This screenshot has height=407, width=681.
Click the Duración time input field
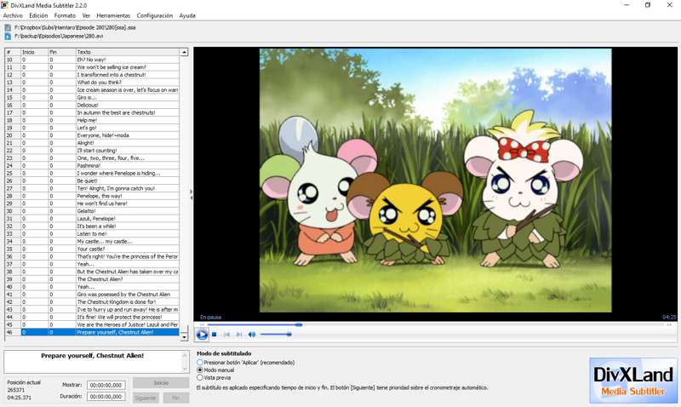[x=106, y=397]
